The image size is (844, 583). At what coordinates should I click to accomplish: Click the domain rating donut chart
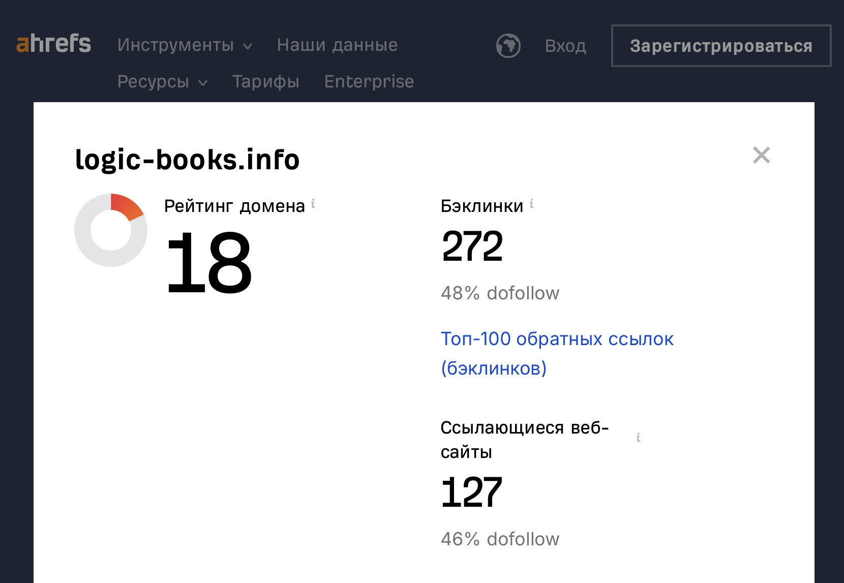(x=111, y=230)
